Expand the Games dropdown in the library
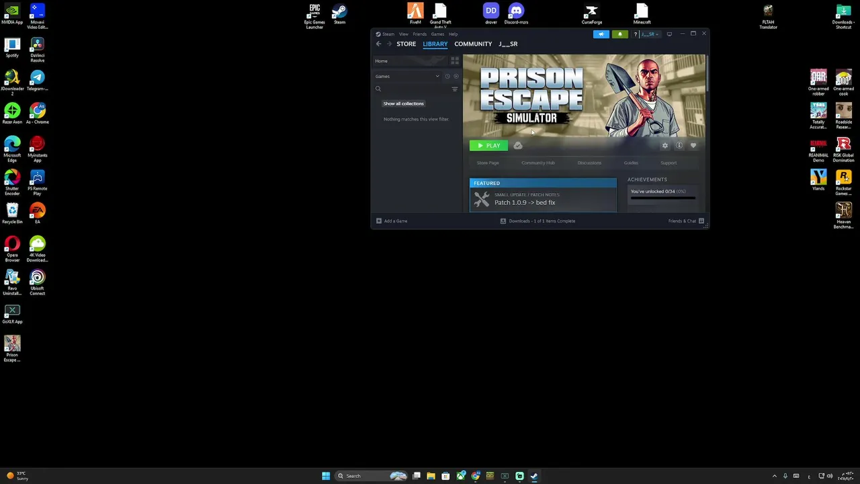The width and height of the screenshot is (860, 484). tap(437, 76)
